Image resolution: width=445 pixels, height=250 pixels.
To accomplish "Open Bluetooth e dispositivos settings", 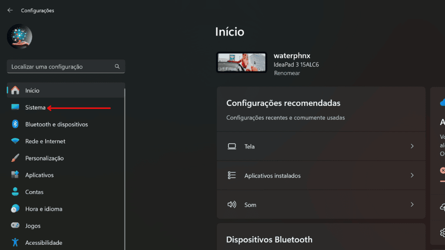I will pyautogui.click(x=15, y=124).
